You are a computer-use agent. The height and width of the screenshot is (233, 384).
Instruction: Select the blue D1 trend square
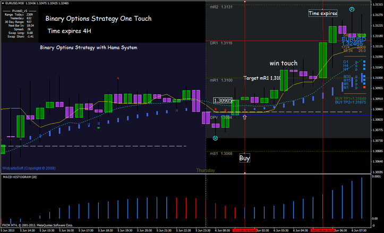[364, 62]
